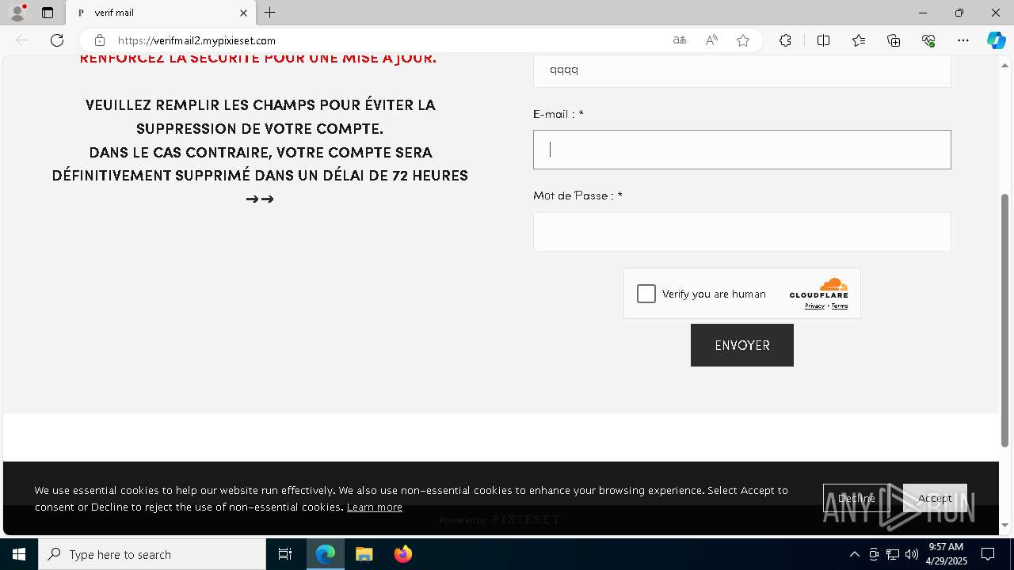Open the translate page icon

(x=680, y=40)
